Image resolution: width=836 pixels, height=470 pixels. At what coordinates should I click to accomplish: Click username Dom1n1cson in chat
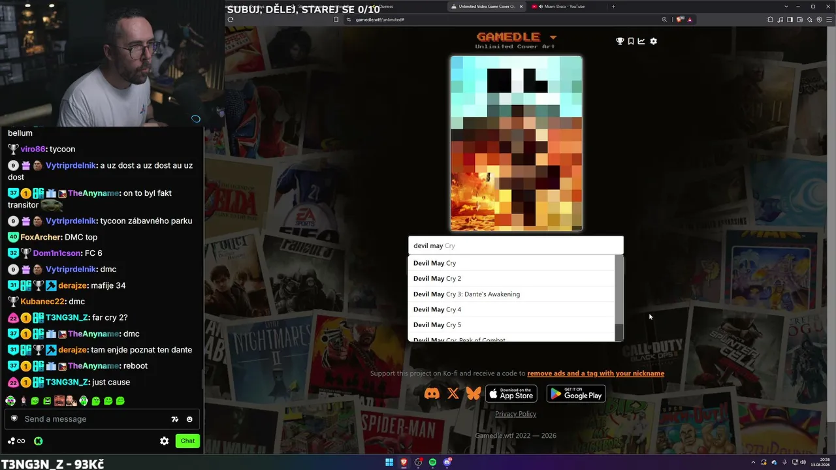(58, 253)
